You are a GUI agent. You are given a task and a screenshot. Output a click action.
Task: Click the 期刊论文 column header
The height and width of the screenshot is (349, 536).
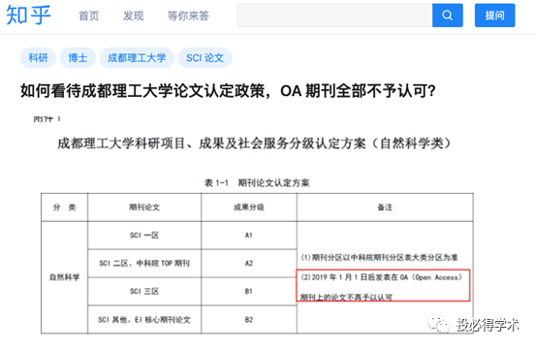(x=144, y=207)
